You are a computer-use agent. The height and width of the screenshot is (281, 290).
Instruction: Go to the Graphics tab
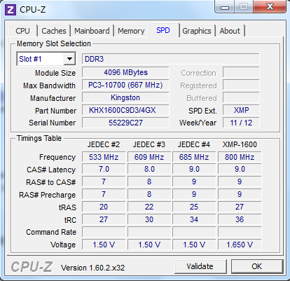pos(197,31)
